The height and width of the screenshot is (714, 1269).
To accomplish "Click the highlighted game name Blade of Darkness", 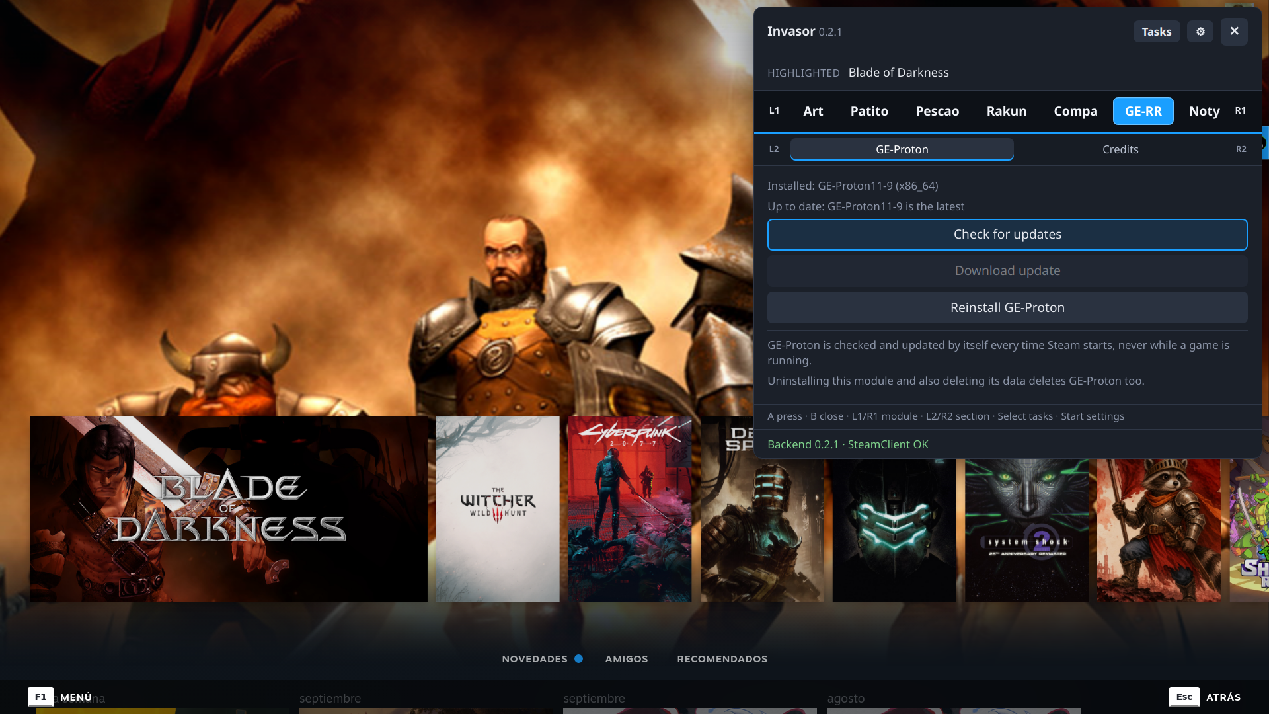I will pyautogui.click(x=899, y=73).
